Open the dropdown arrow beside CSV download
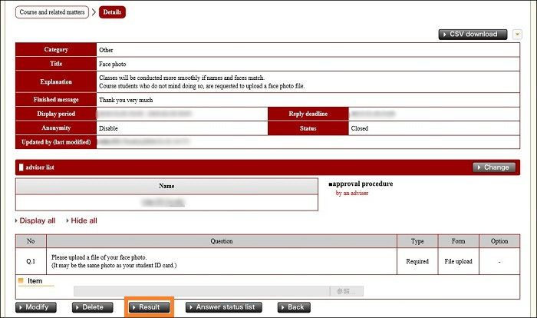This screenshot has height=318, width=537. tap(518, 35)
